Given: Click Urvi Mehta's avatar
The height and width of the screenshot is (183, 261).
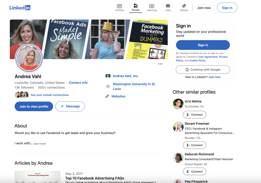Looking at the screenshot, I should point(178,104).
